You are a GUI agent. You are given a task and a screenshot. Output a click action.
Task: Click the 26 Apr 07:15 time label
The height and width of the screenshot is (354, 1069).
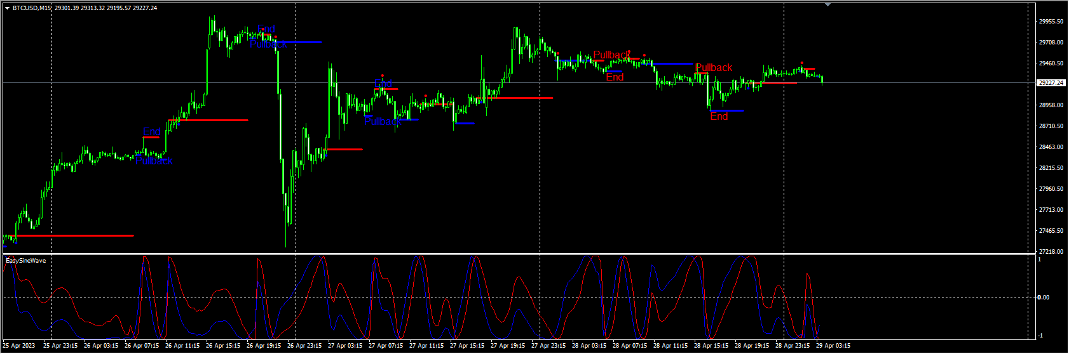[x=142, y=346]
